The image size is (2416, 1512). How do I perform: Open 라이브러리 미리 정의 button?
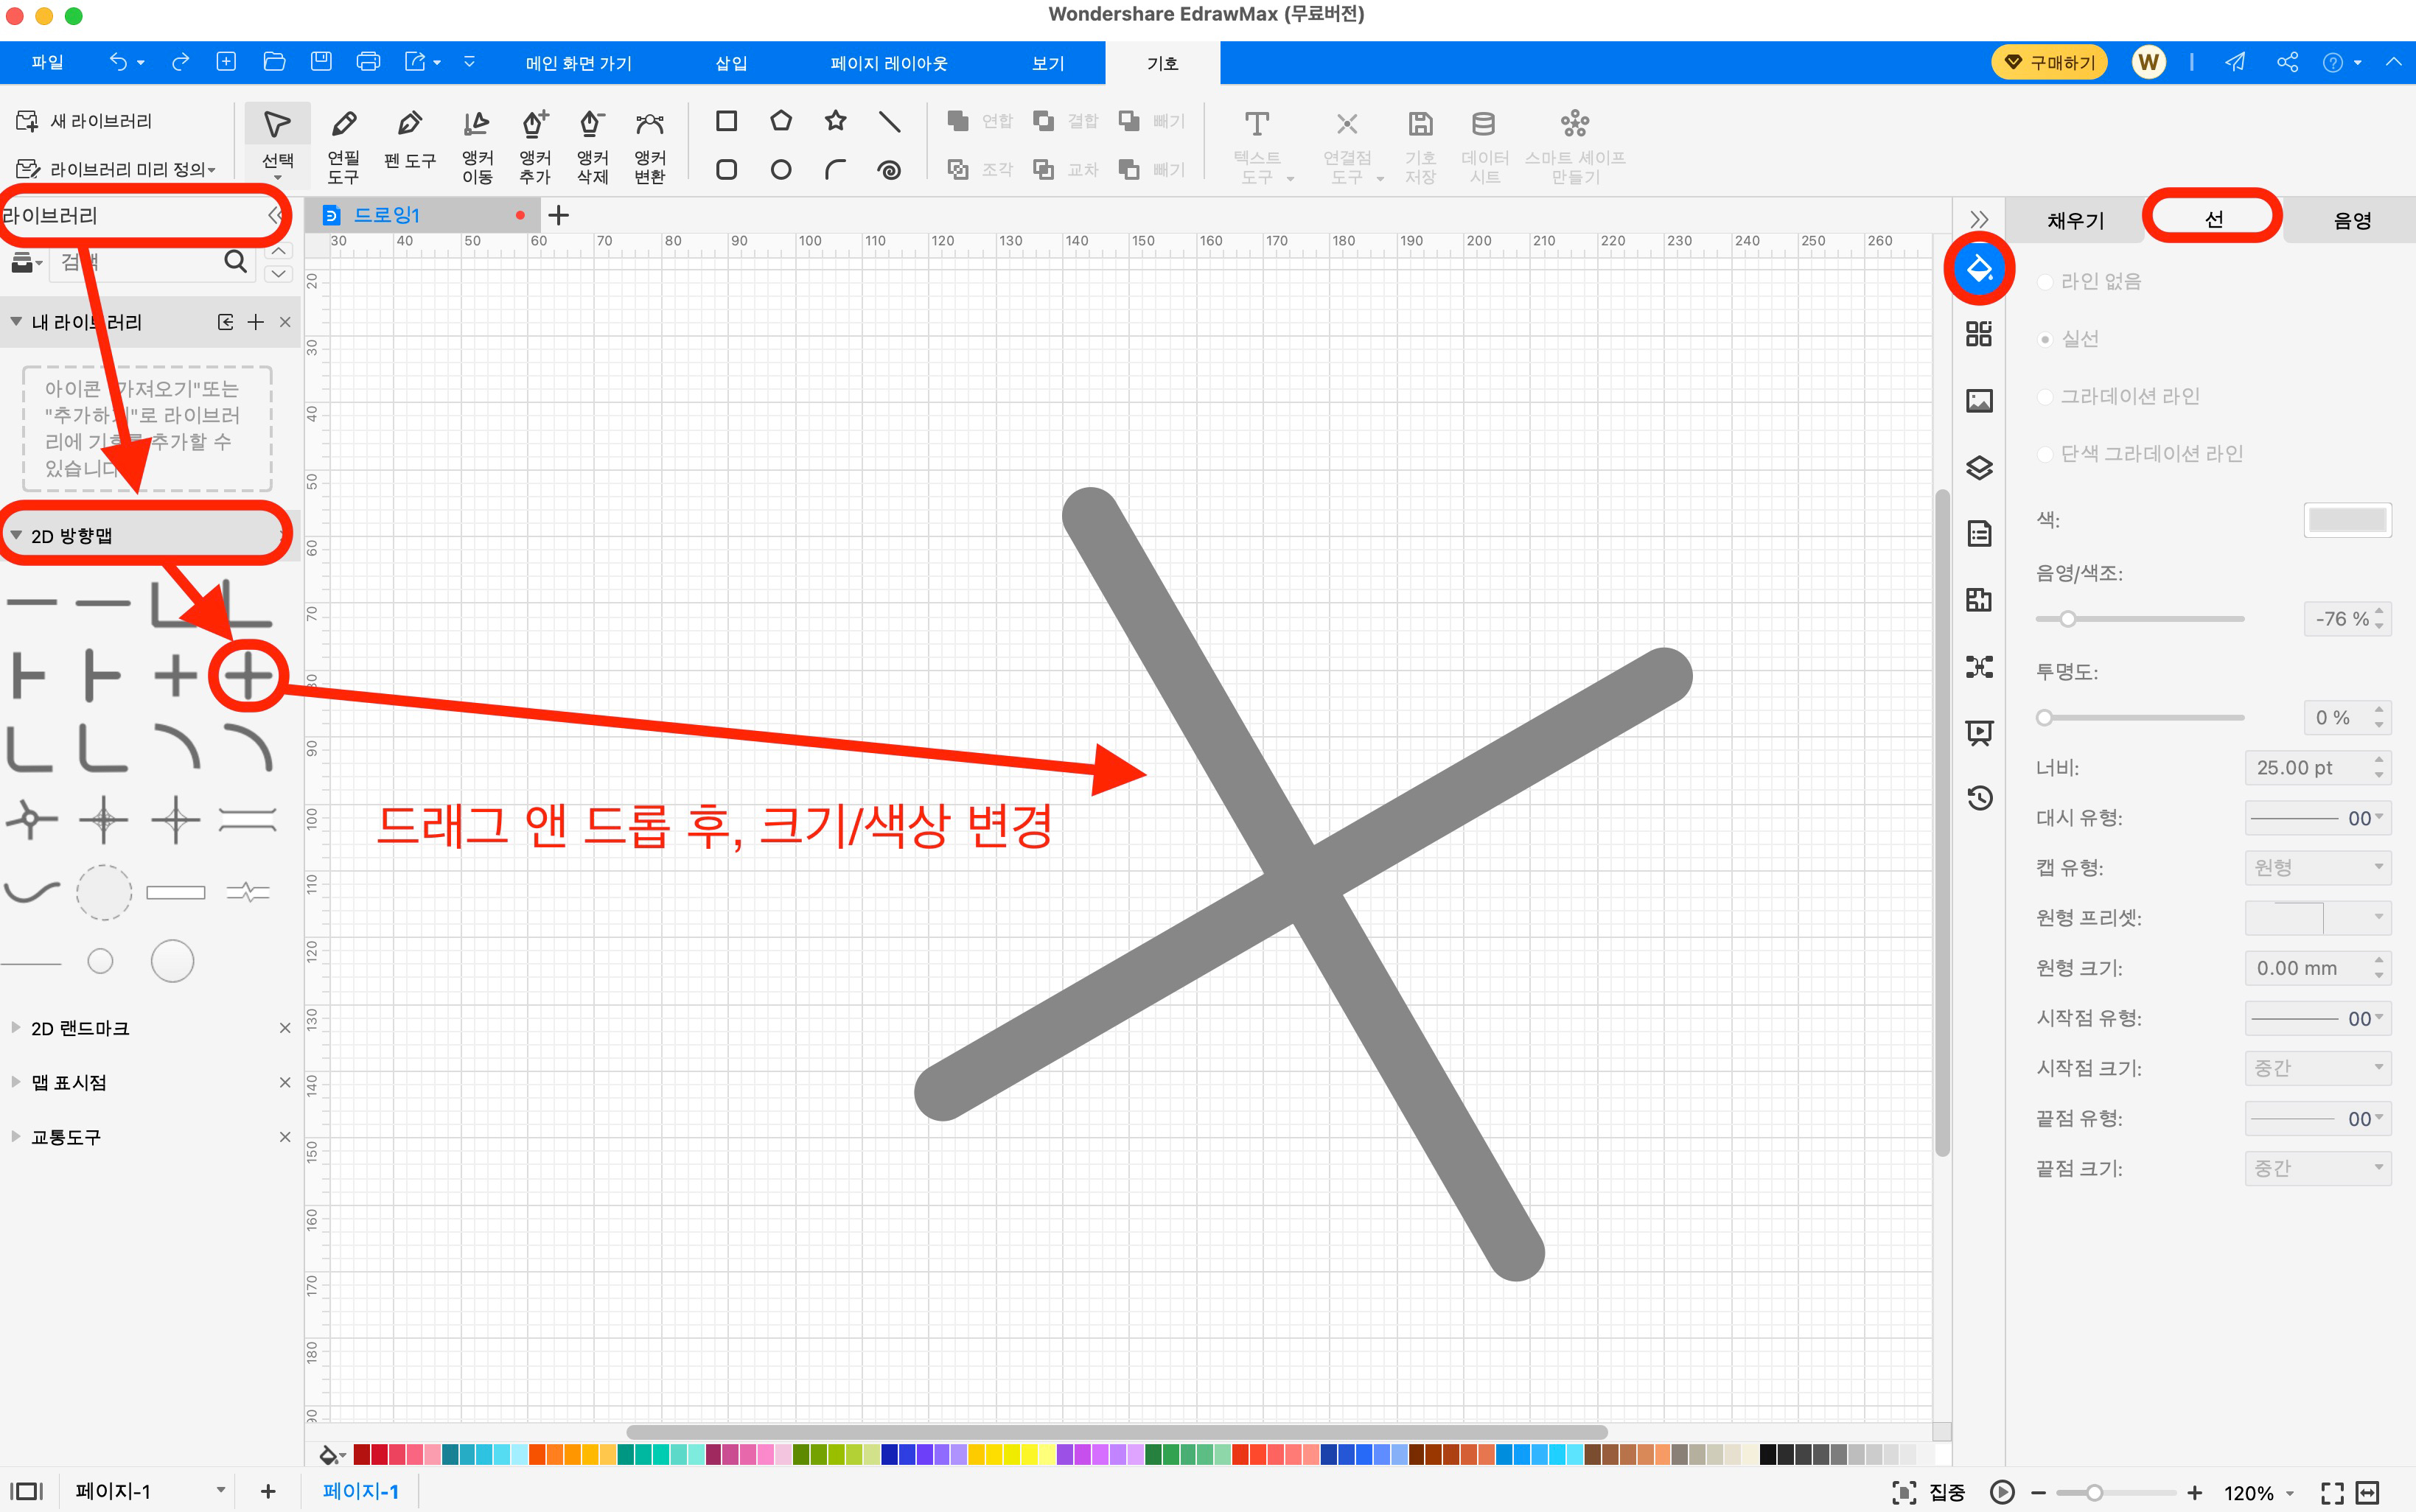click(116, 169)
